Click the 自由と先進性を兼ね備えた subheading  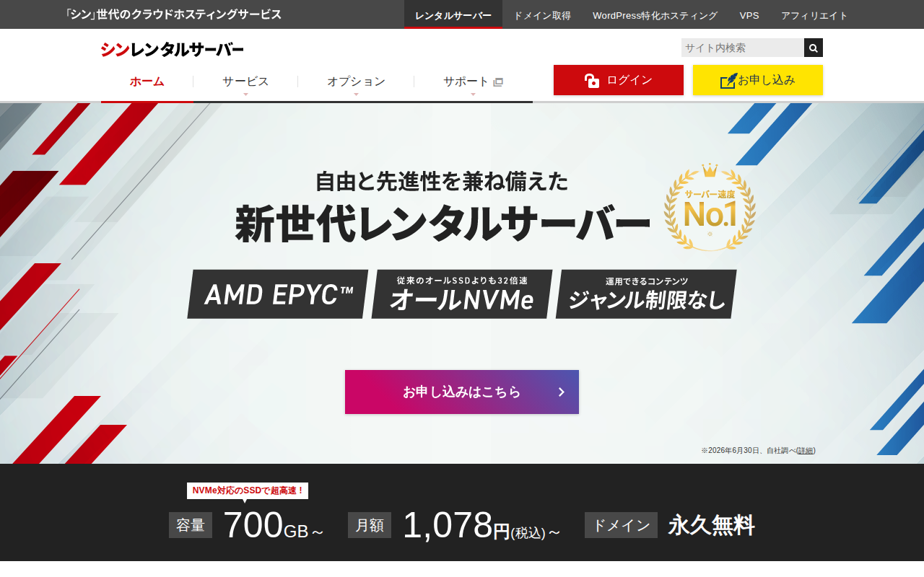(x=442, y=181)
